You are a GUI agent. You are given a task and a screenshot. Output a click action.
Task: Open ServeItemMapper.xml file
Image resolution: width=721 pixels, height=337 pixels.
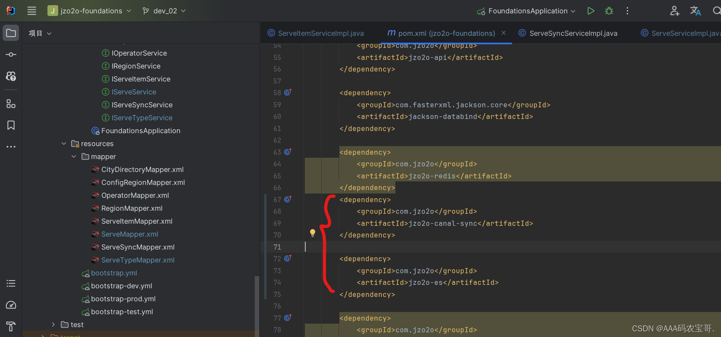pyautogui.click(x=137, y=221)
